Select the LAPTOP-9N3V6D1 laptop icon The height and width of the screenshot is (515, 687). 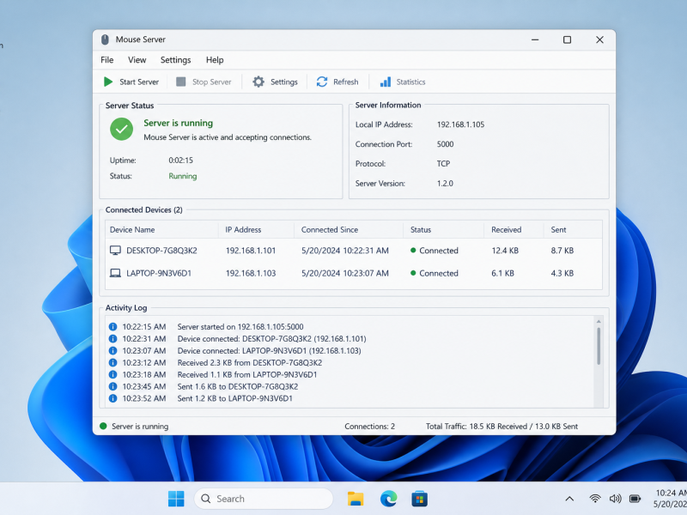tap(115, 273)
